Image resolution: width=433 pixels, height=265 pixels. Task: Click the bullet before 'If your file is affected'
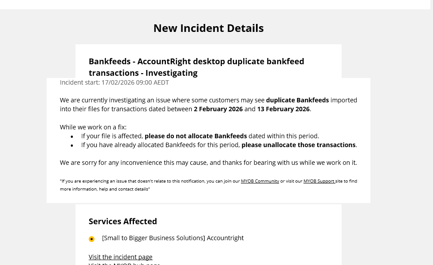(72, 136)
